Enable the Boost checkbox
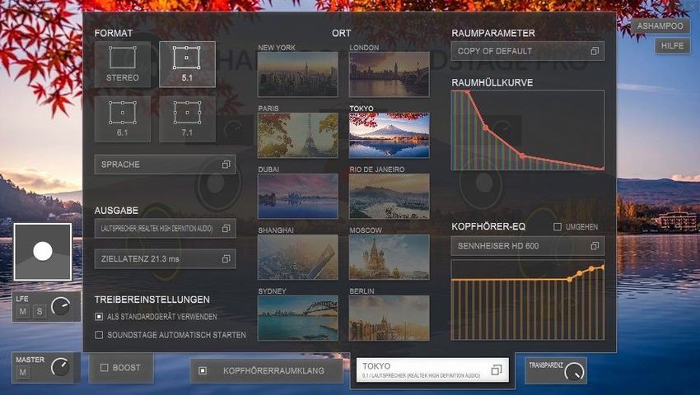 105,368
